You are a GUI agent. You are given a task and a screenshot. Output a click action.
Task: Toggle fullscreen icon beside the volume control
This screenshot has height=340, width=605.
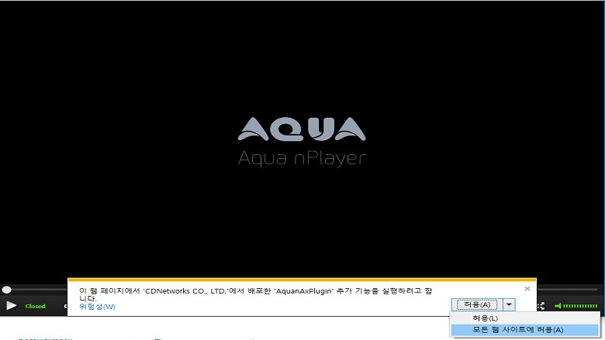click(x=541, y=306)
